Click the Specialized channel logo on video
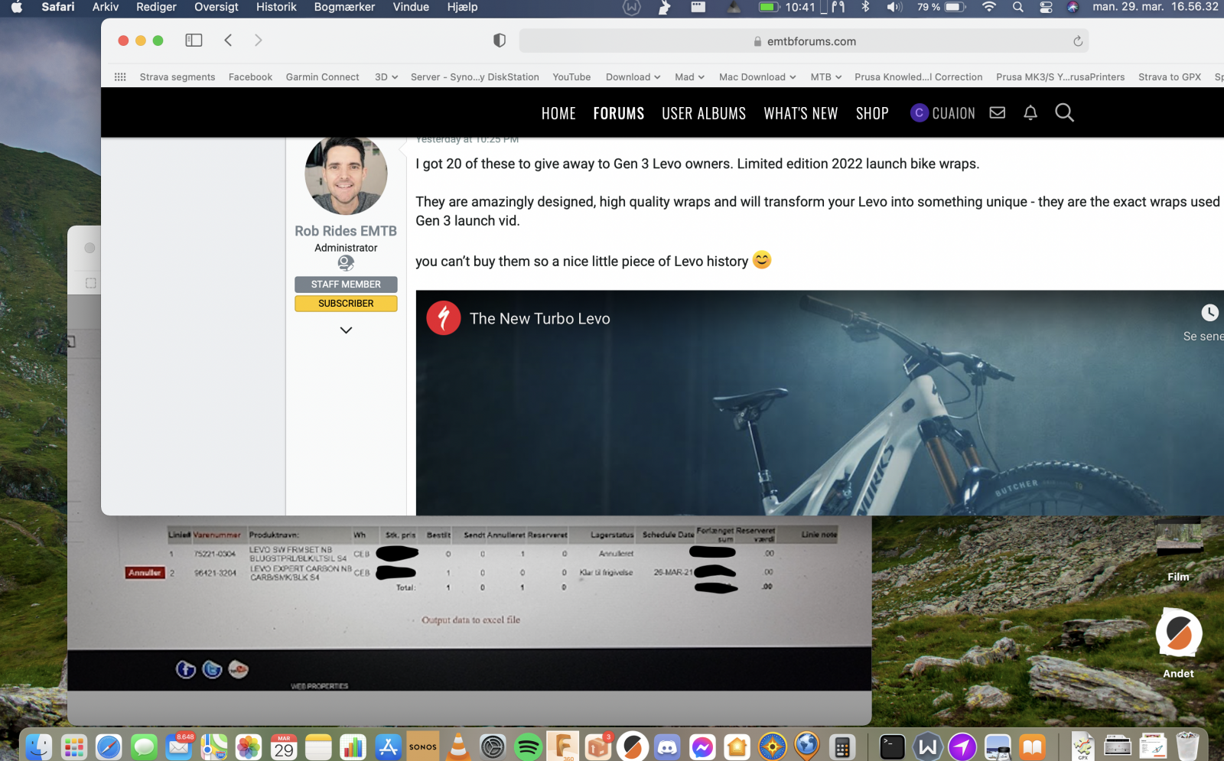The image size is (1224, 761). (x=444, y=318)
